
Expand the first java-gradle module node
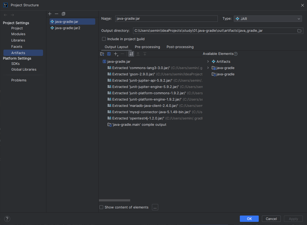click(x=208, y=68)
